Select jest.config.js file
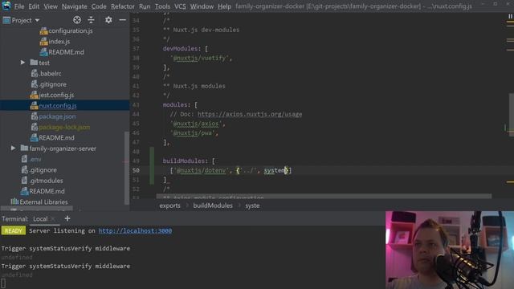This screenshot has width=514, height=289. click(x=56, y=95)
